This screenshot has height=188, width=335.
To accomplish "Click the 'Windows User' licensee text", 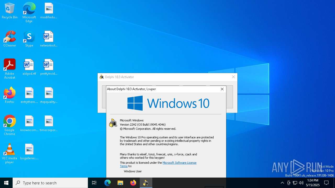I will [133, 171].
